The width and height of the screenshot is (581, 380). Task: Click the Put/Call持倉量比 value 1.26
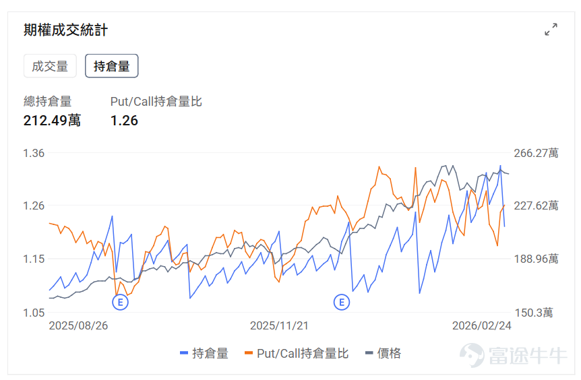(124, 121)
